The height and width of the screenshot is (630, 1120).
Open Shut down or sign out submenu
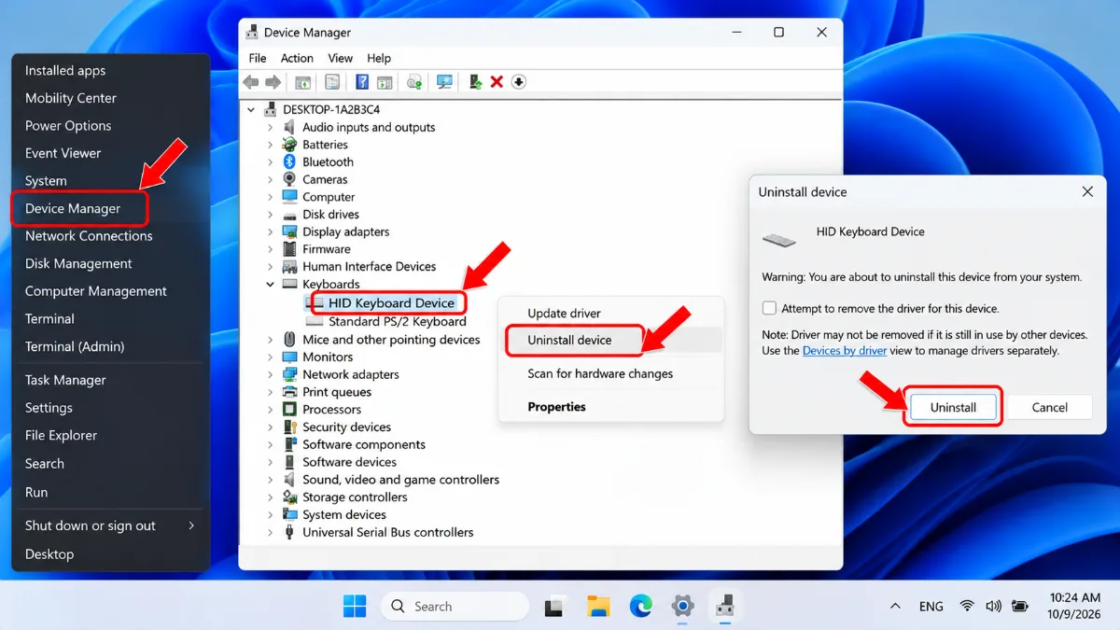point(110,525)
